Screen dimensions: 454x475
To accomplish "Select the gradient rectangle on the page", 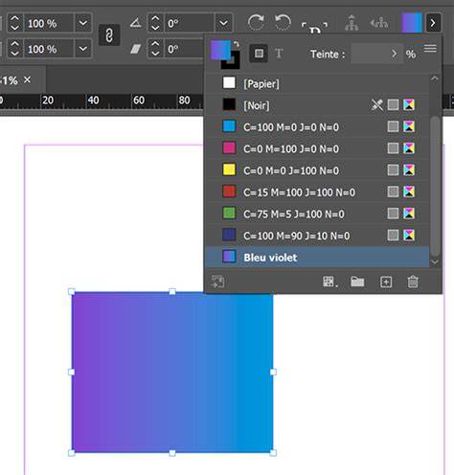I will click(172, 373).
